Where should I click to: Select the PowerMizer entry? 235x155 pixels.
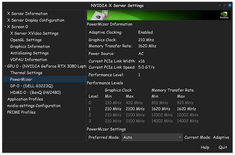pyautogui.click(x=45, y=79)
